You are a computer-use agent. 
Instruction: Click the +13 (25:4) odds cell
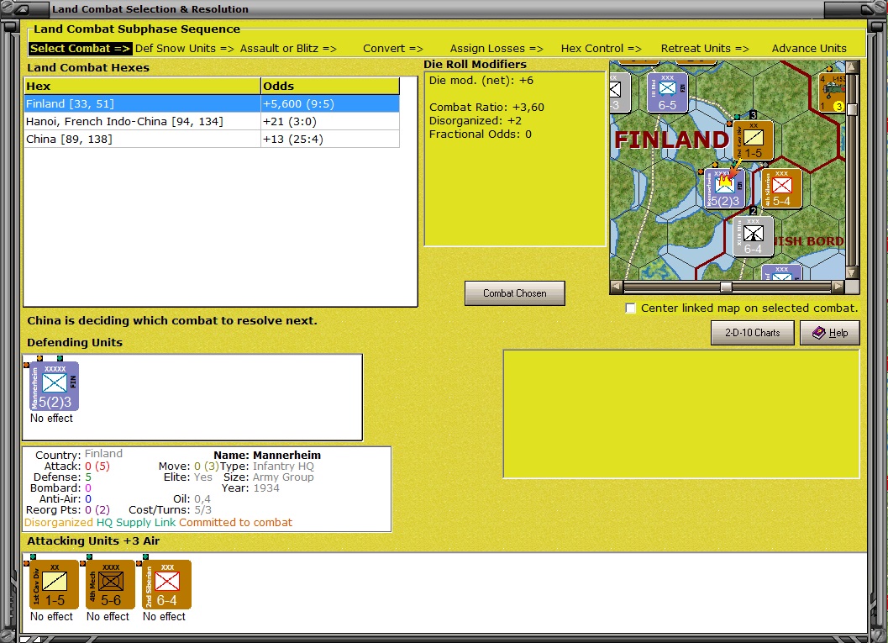[330, 139]
